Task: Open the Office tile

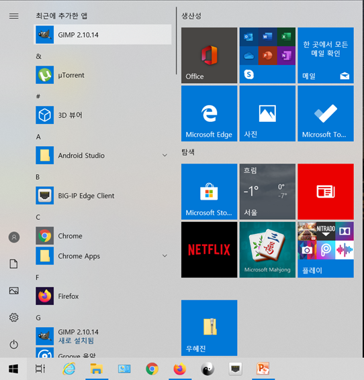Action: (x=209, y=55)
